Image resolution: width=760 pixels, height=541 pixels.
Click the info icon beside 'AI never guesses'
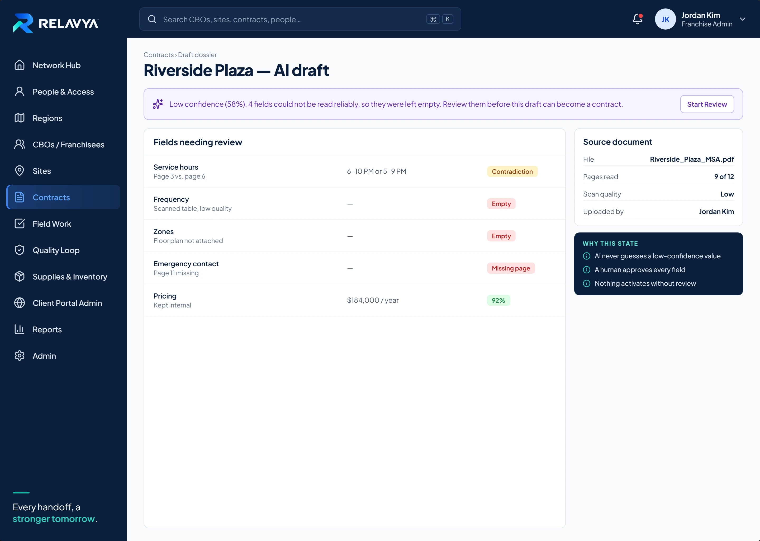(x=586, y=256)
